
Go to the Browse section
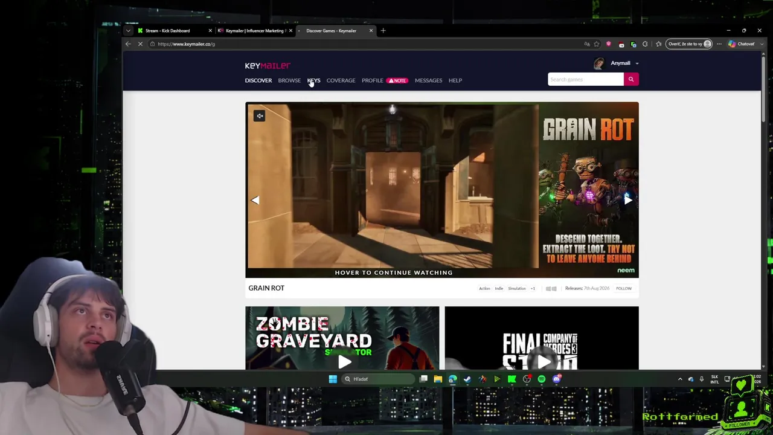pos(289,80)
